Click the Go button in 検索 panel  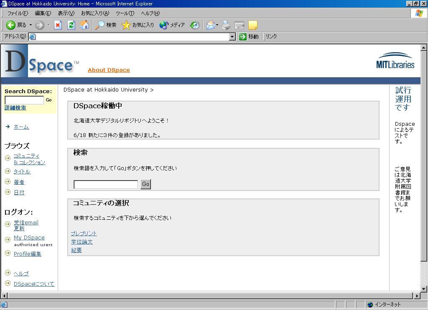coord(146,184)
